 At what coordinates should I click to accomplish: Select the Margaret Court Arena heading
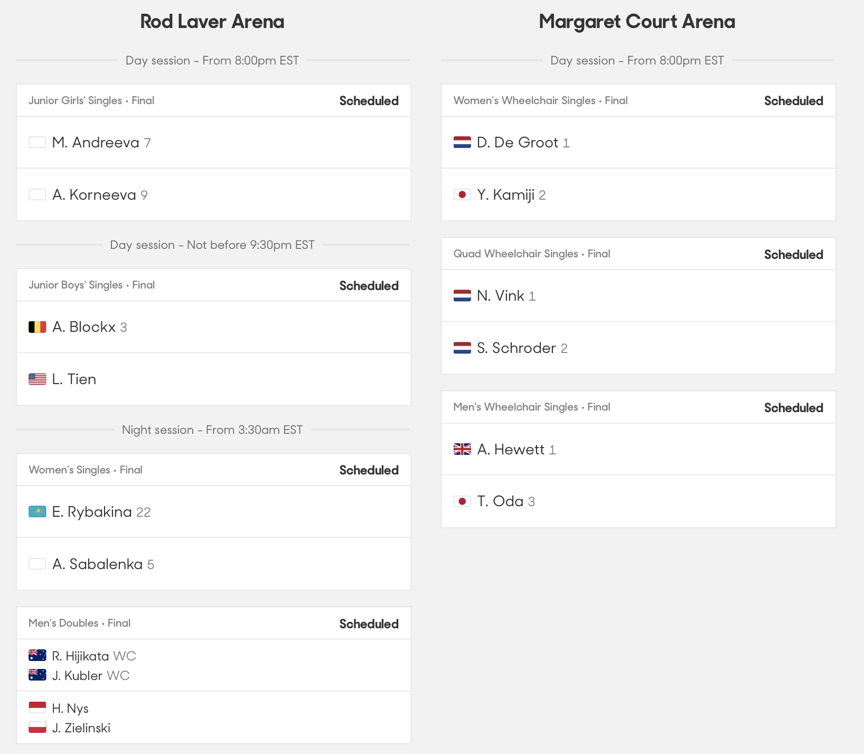point(637,22)
